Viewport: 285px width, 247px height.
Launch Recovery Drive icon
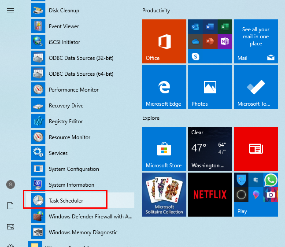[x=38, y=105]
